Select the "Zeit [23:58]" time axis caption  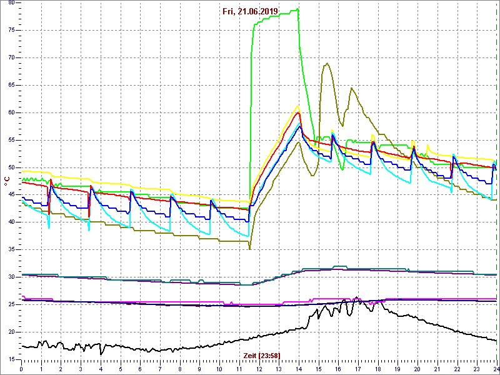(x=262, y=355)
